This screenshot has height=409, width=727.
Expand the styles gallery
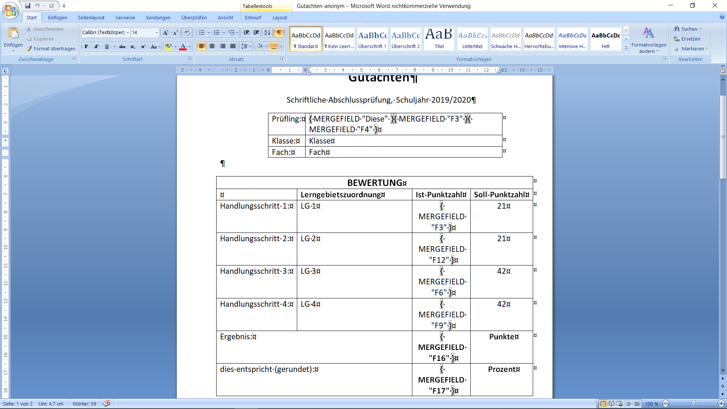(626, 48)
